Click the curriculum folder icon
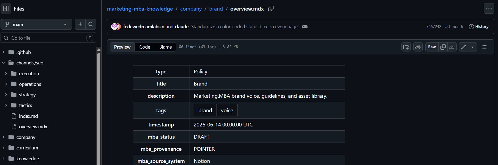Image resolution: width=498 pixels, height=165 pixels. 11,148
